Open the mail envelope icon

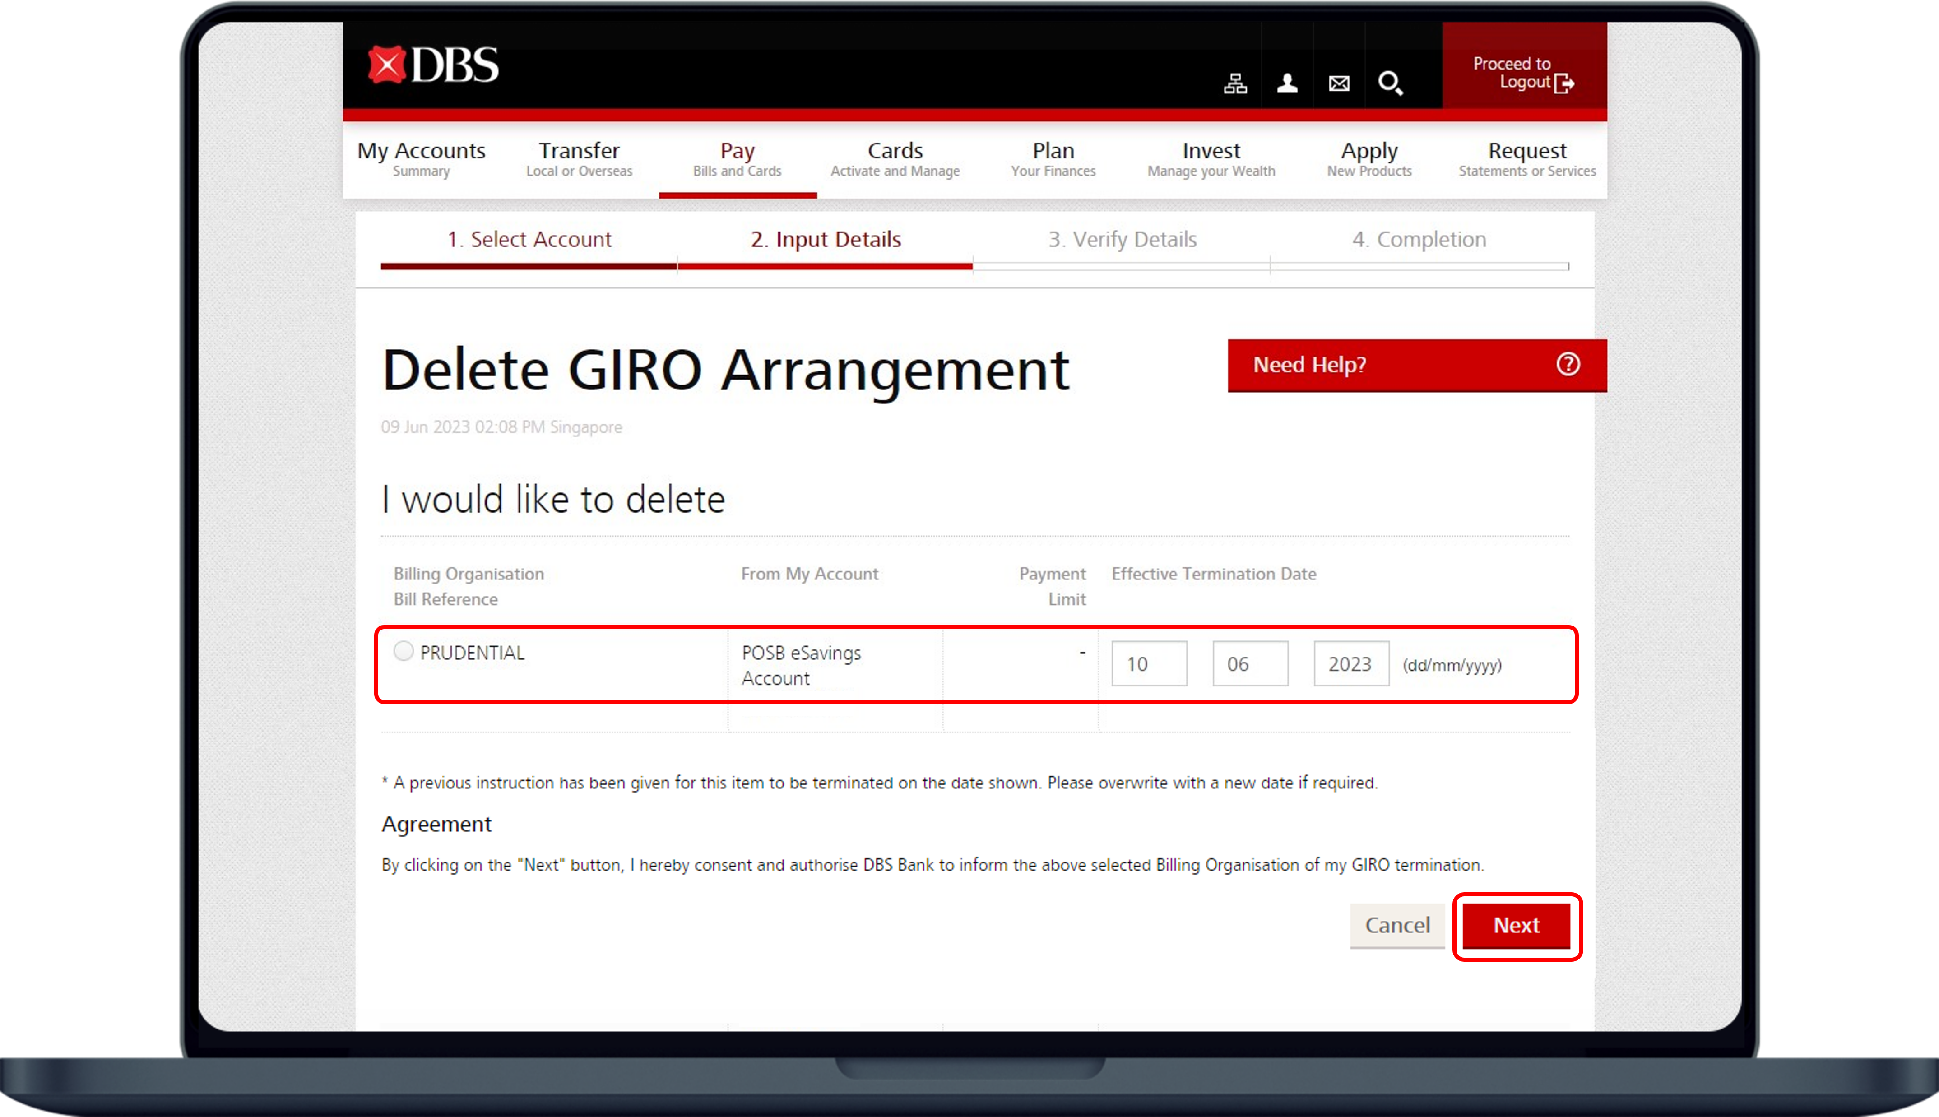[x=1339, y=83]
